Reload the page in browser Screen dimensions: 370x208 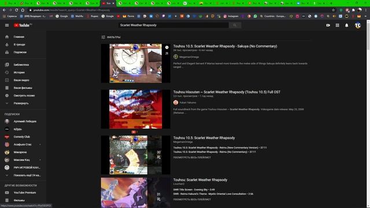17,10
